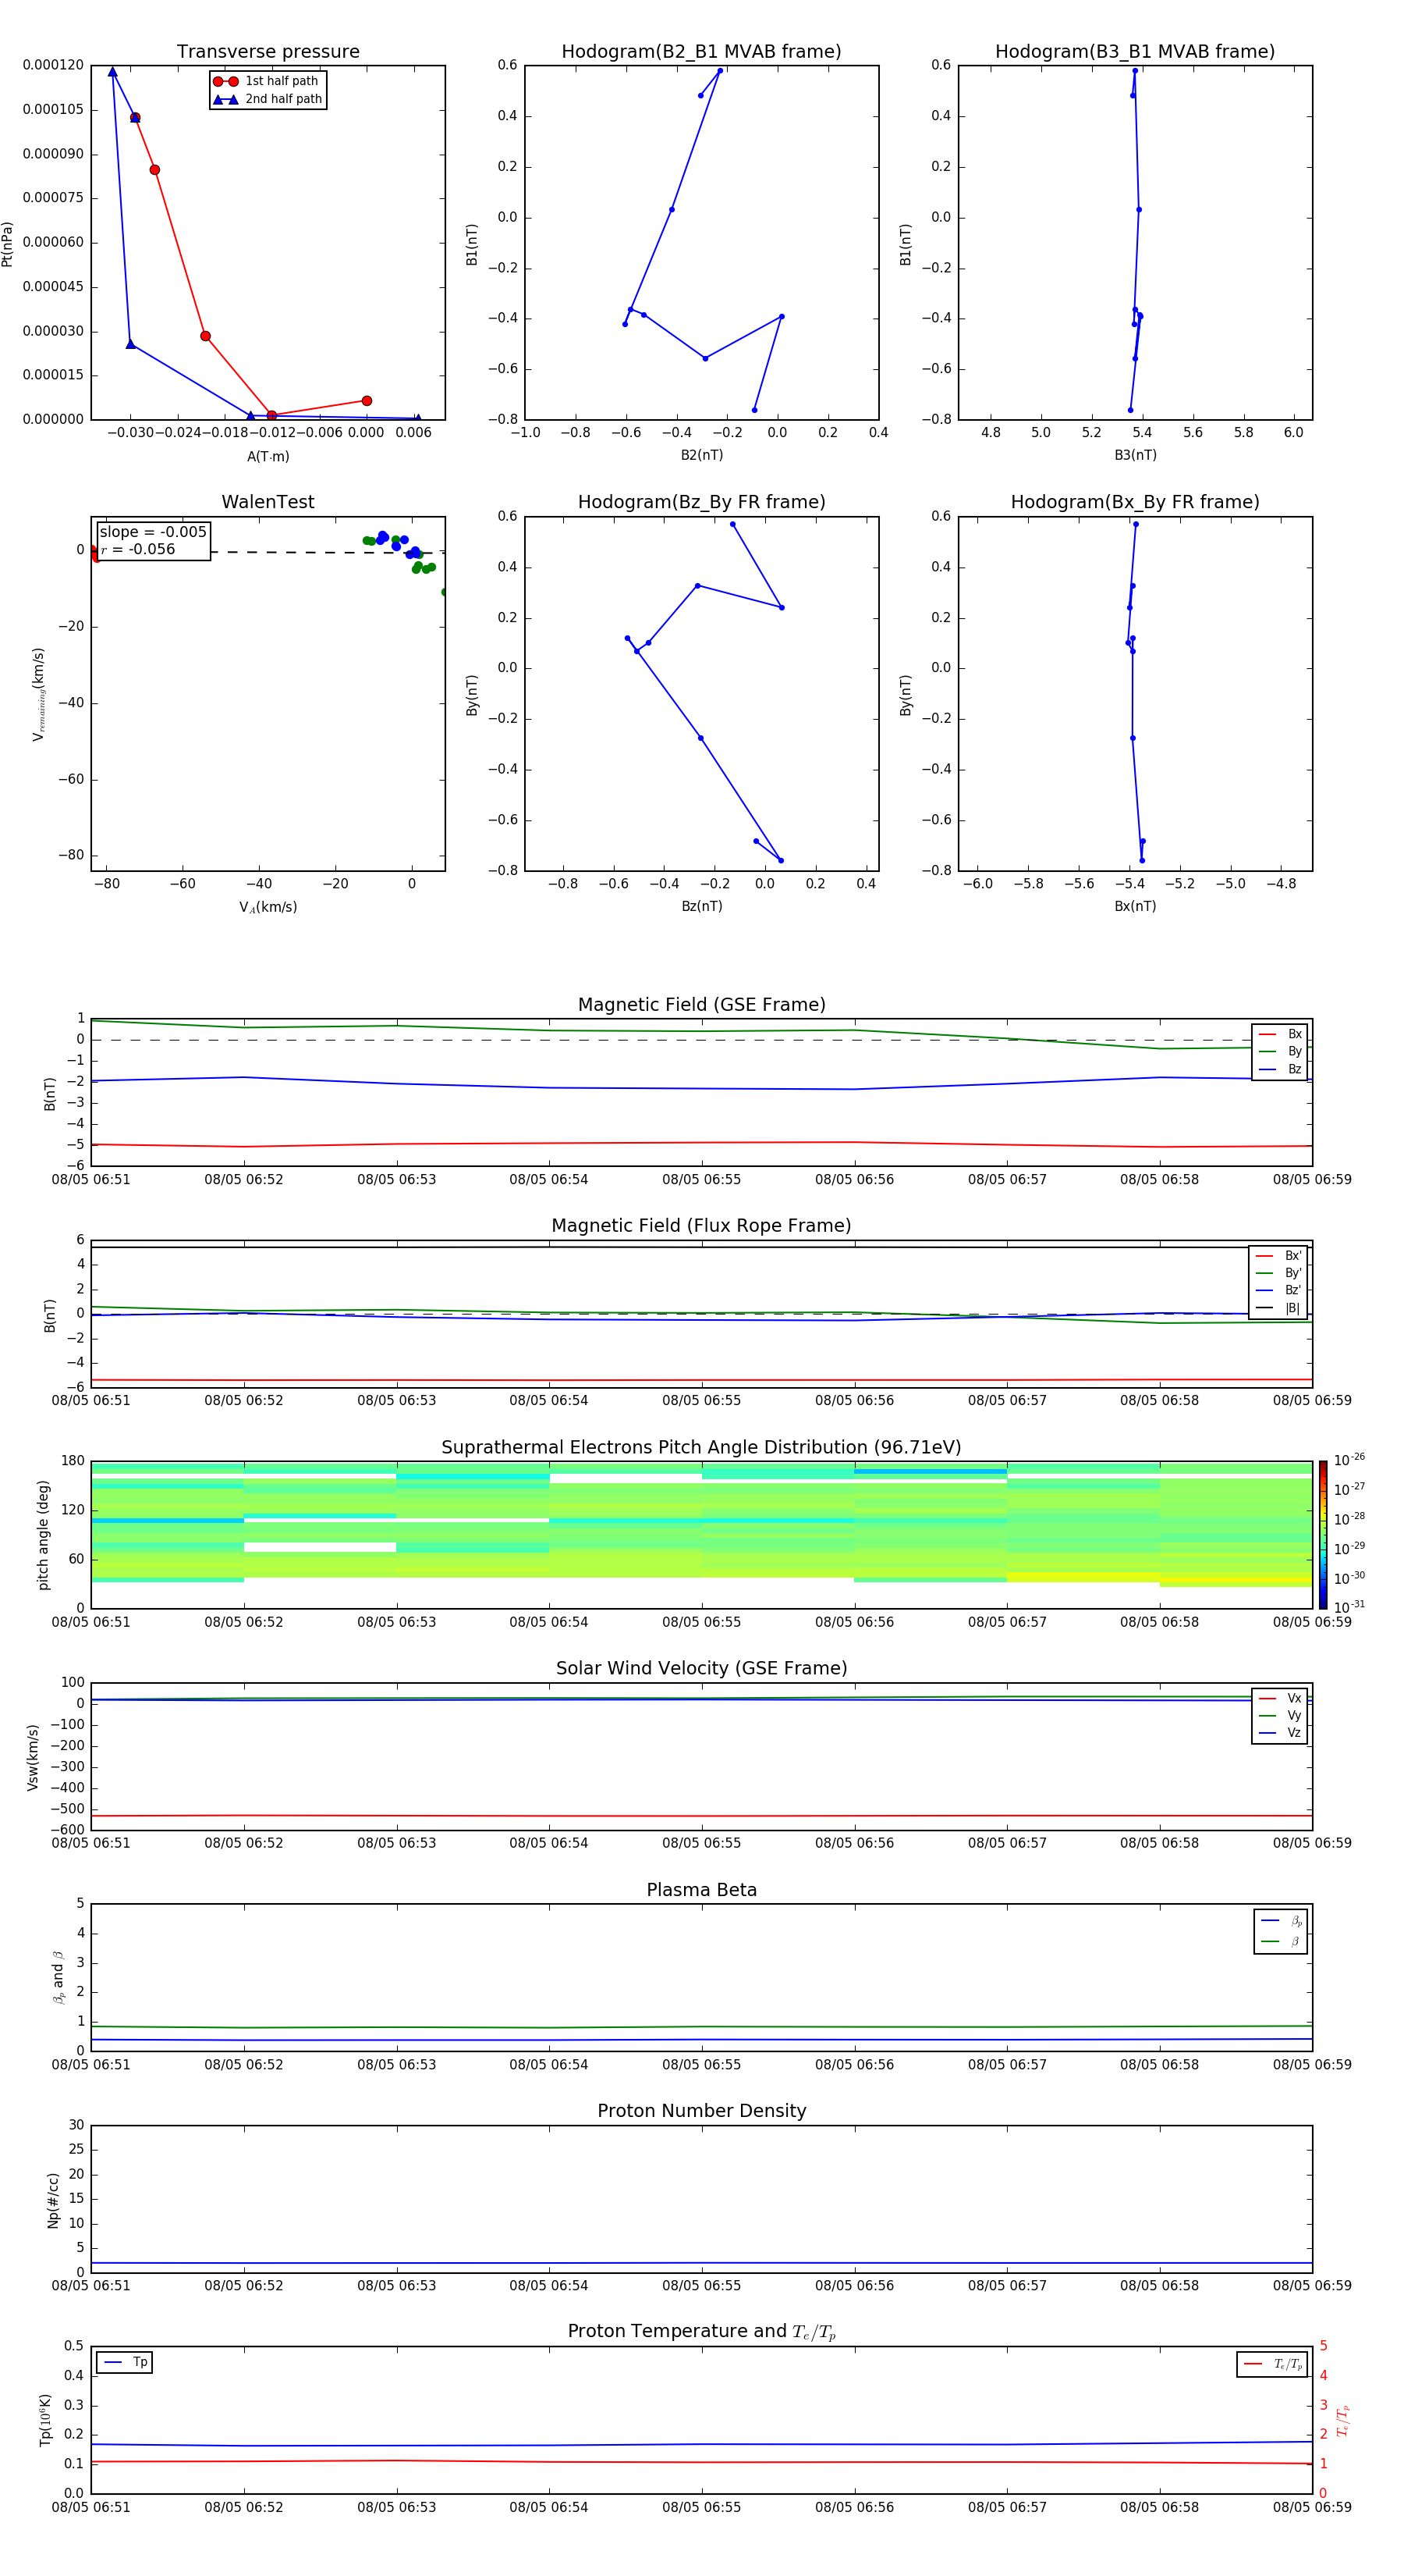This screenshot has width=1404, height=2576.
Task: Click '2nd half path' legend entry
Action: 267,99
